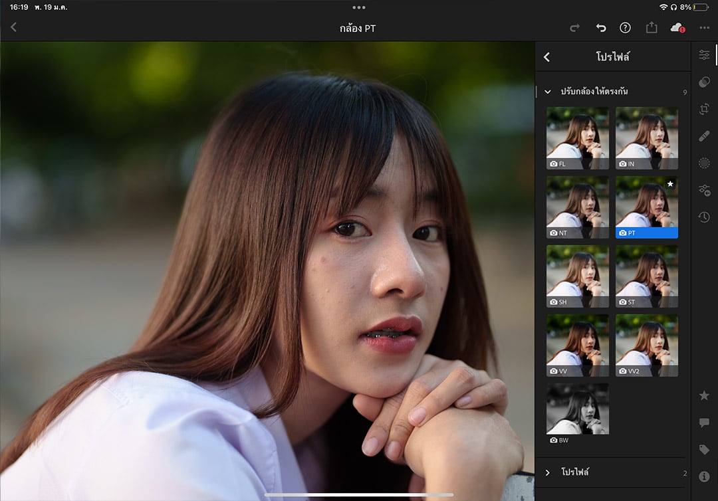Go back using the top-left arrow
718x501 pixels.
coord(13,27)
